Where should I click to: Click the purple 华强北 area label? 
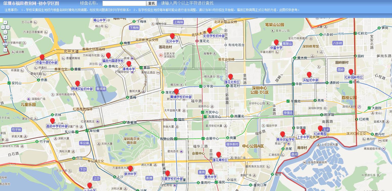(x=288, y=113)
